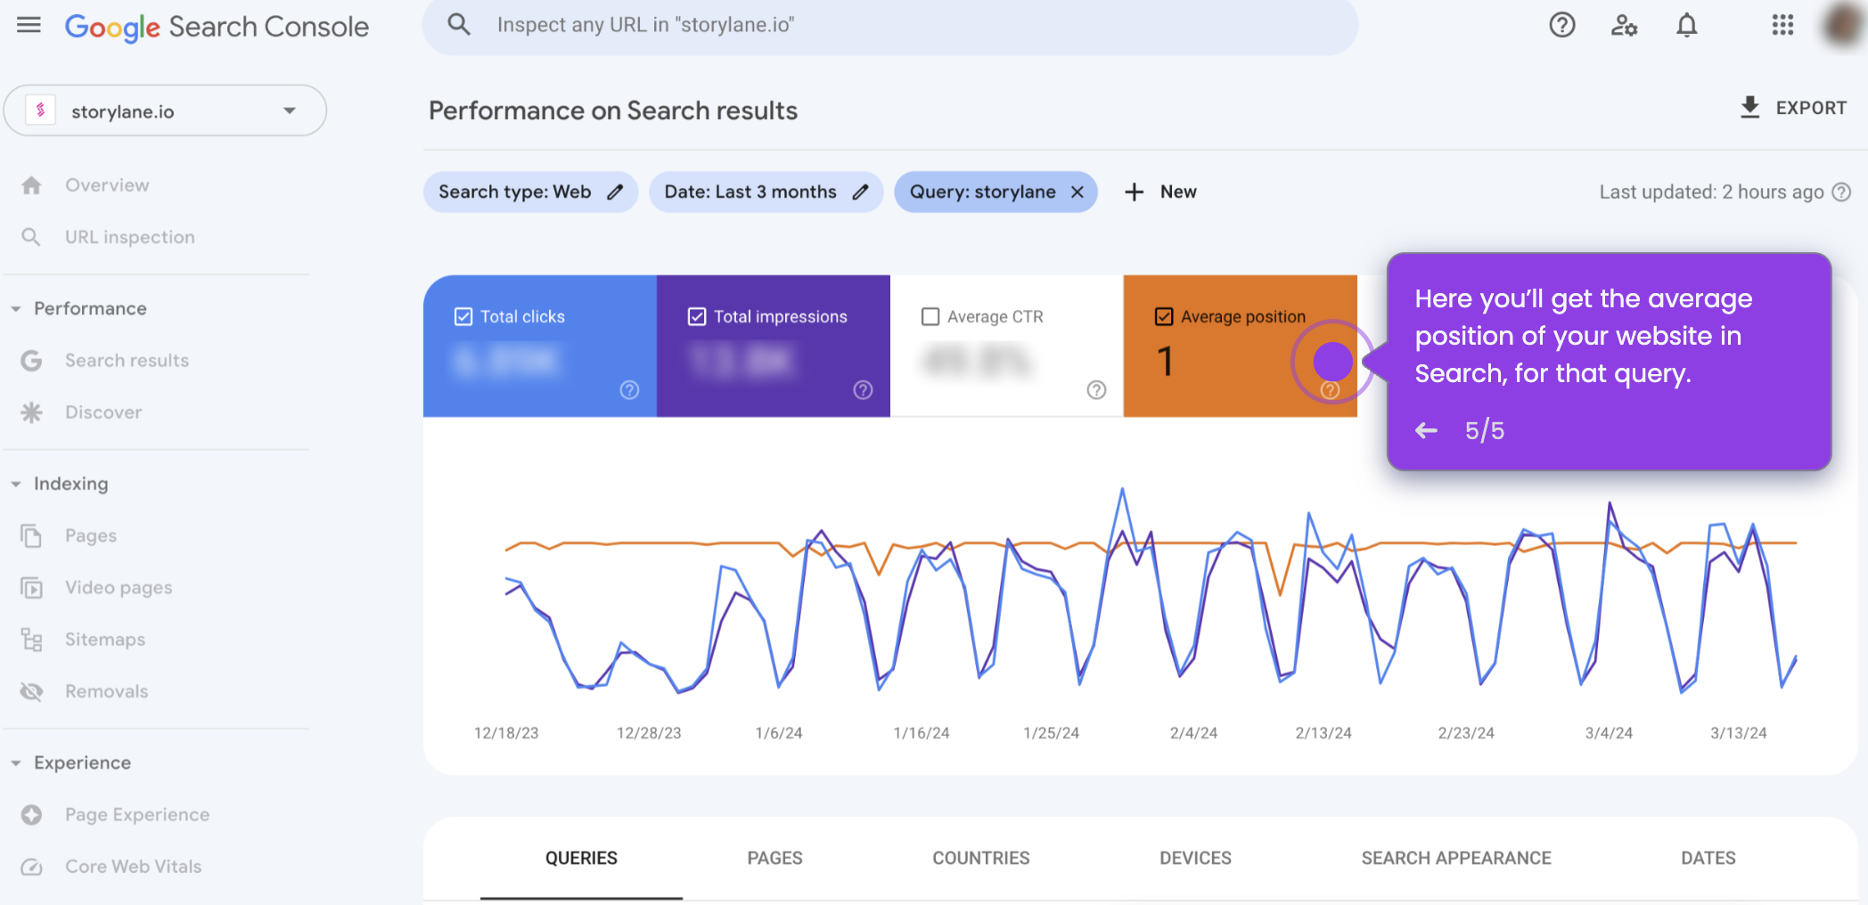Open the Google apps grid
This screenshot has height=905, width=1868.
tap(1782, 25)
